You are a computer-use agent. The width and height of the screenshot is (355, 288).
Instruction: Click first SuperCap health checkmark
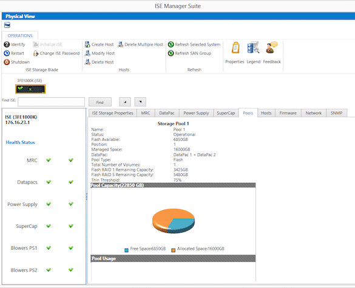[x=49, y=226]
